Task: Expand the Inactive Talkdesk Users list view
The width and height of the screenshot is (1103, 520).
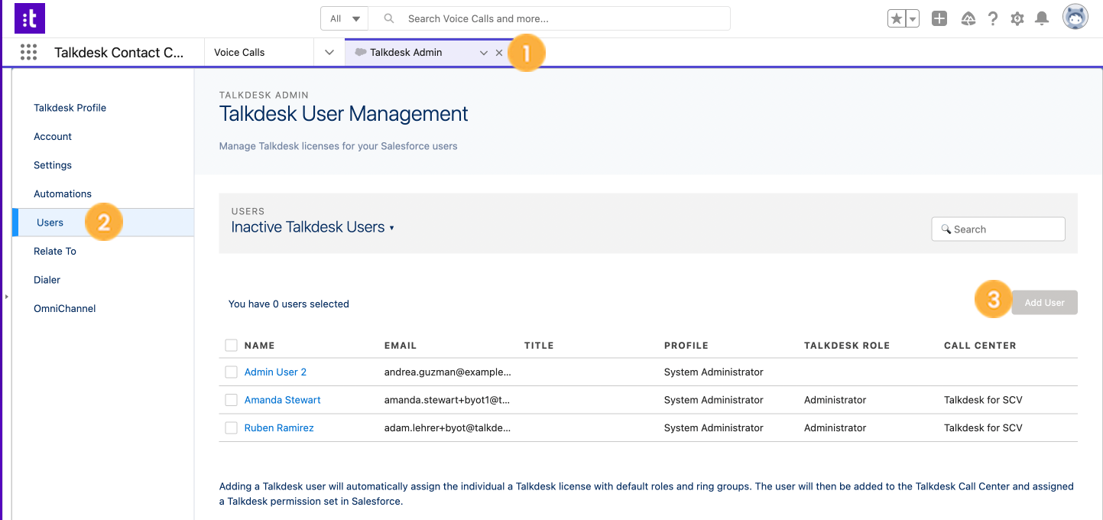Action: tap(313, 227)
